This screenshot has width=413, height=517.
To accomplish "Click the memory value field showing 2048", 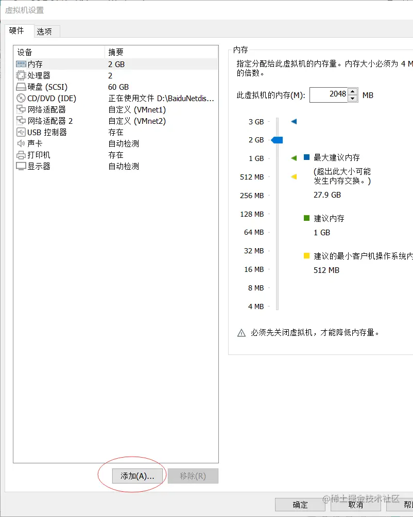I will (x=329, y=95).
